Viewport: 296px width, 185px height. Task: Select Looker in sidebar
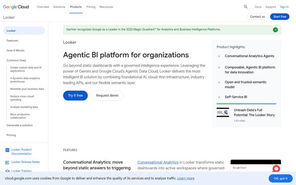tap(24, 30)
